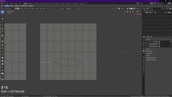Click the Camera field eyedropper icon
Screen dimensions: 172x97
170,42
